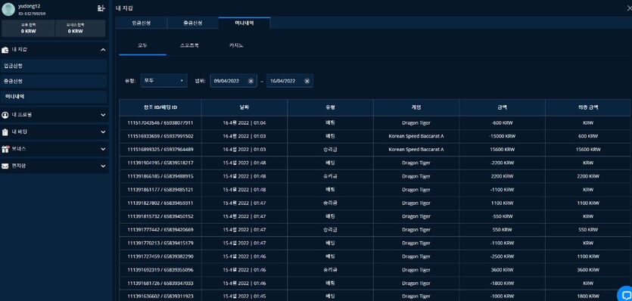Select the 스포츠북 filter tab
The height and width of the screenshot is (301, 632).
[x=189, y=45]
